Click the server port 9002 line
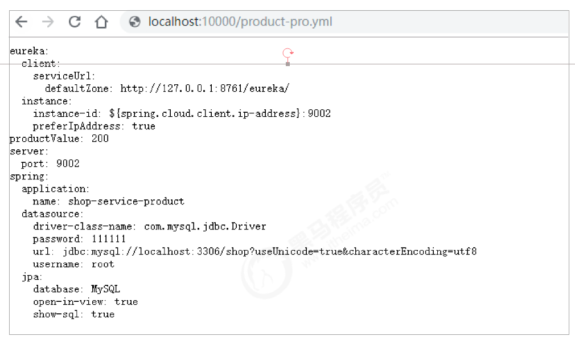 point(50,163)
